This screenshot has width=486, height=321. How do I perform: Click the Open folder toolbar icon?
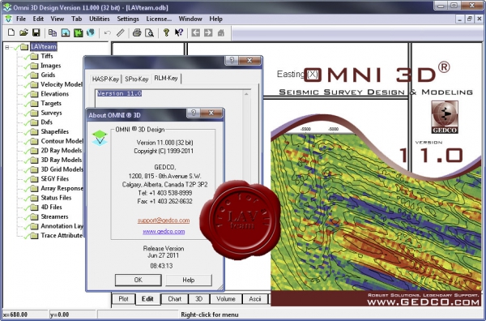23,32
